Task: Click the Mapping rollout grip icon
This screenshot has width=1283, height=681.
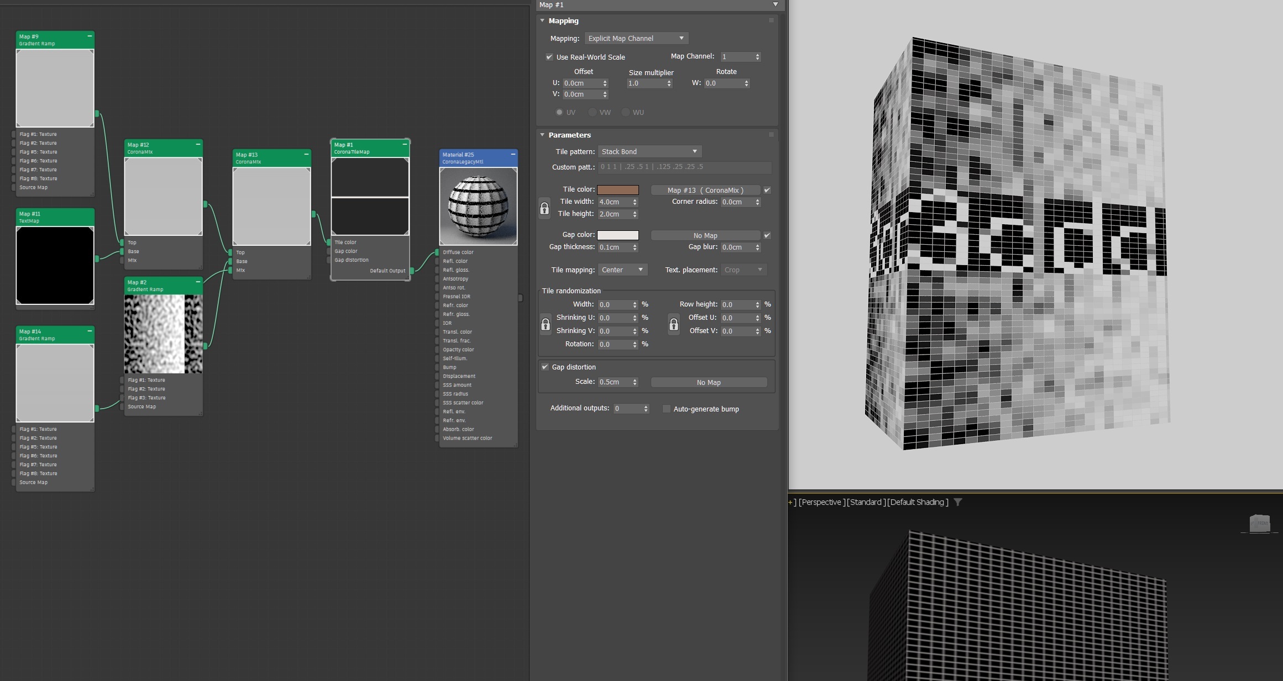Action: pyautogui.click(x=771, y=20)
